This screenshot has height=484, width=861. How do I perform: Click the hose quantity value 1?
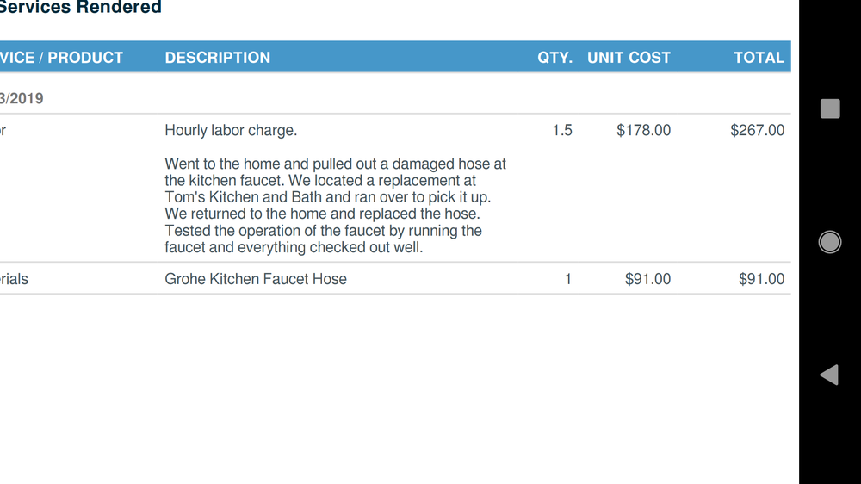[x=567, y=279]
